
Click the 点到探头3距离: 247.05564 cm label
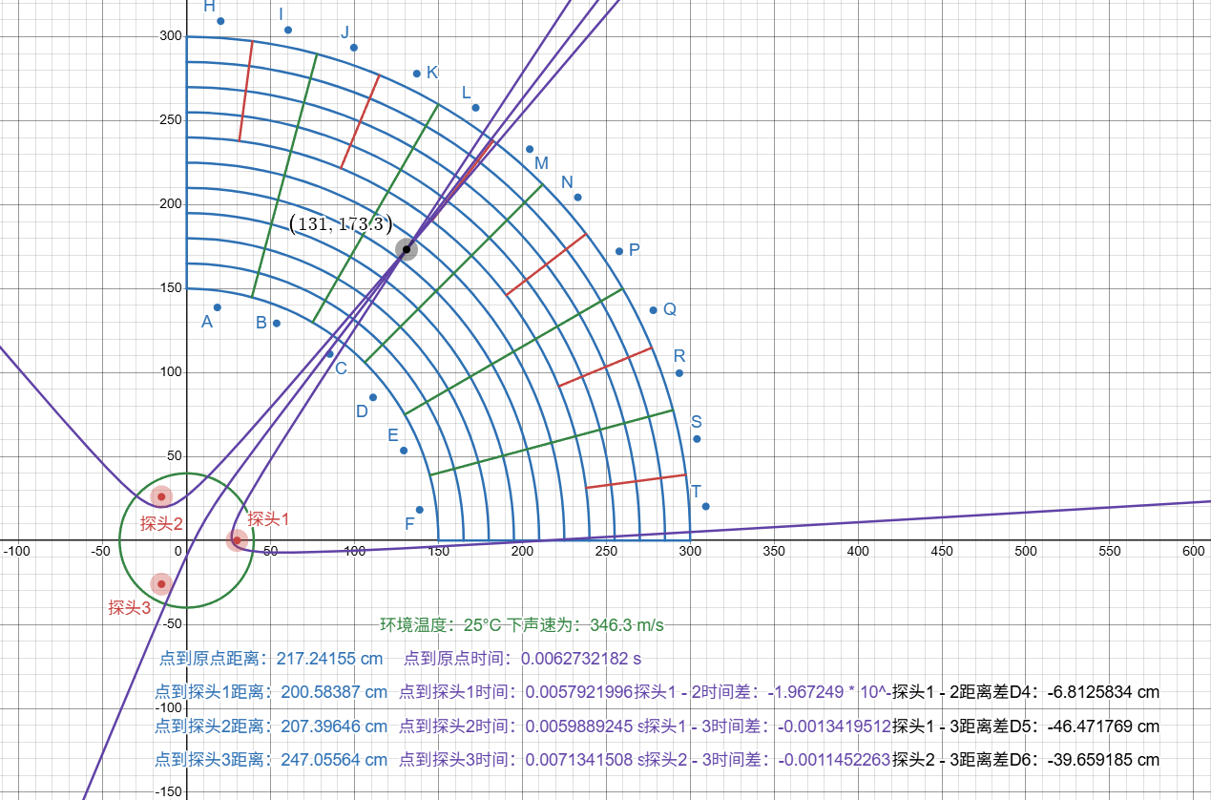[271, 760]
